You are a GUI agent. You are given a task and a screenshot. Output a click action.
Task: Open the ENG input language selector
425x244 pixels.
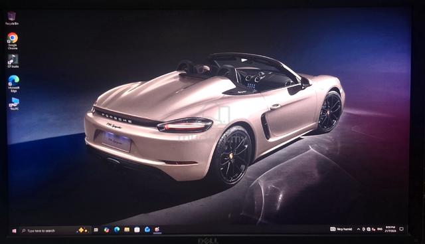click(x=380, y=229)
